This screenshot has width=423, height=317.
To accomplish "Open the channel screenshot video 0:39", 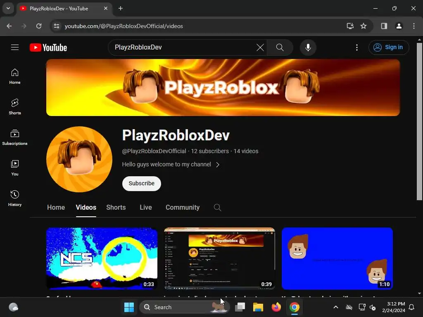I will (x=219, y=258).
